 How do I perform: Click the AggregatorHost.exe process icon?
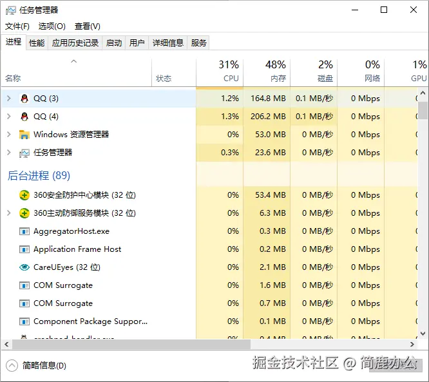[x=24, y=231]
